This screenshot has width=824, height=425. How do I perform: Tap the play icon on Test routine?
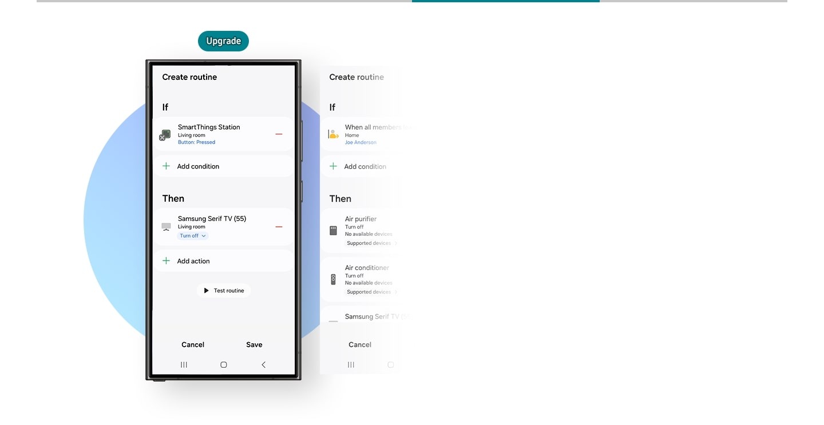[x=206, y=290]
